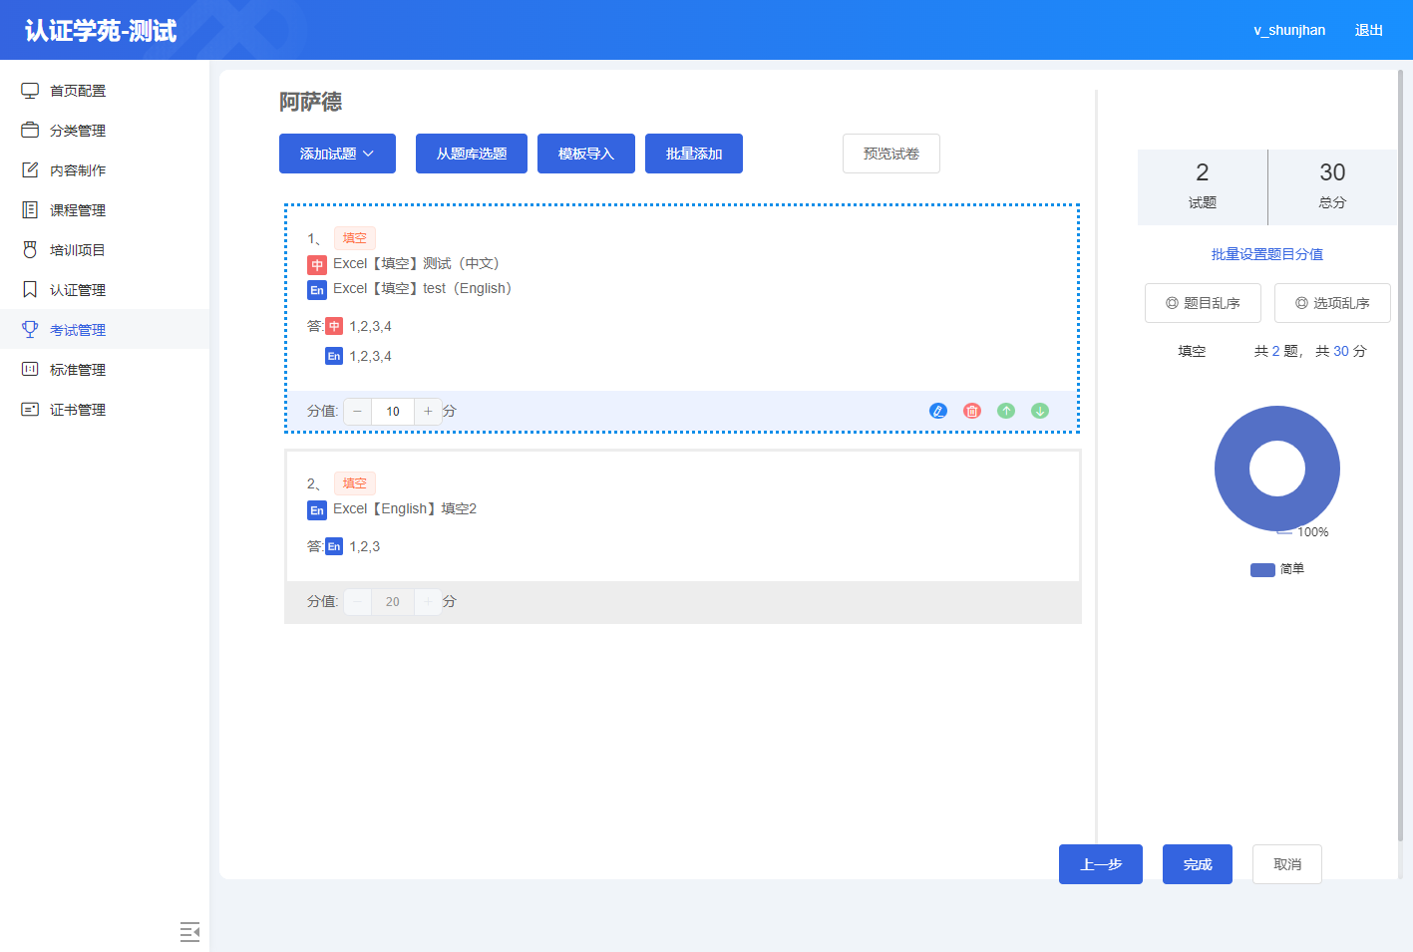This screenshot has width=1413, height=952.
Task: Select 证书管理 menu item
Action: (105, 410)
